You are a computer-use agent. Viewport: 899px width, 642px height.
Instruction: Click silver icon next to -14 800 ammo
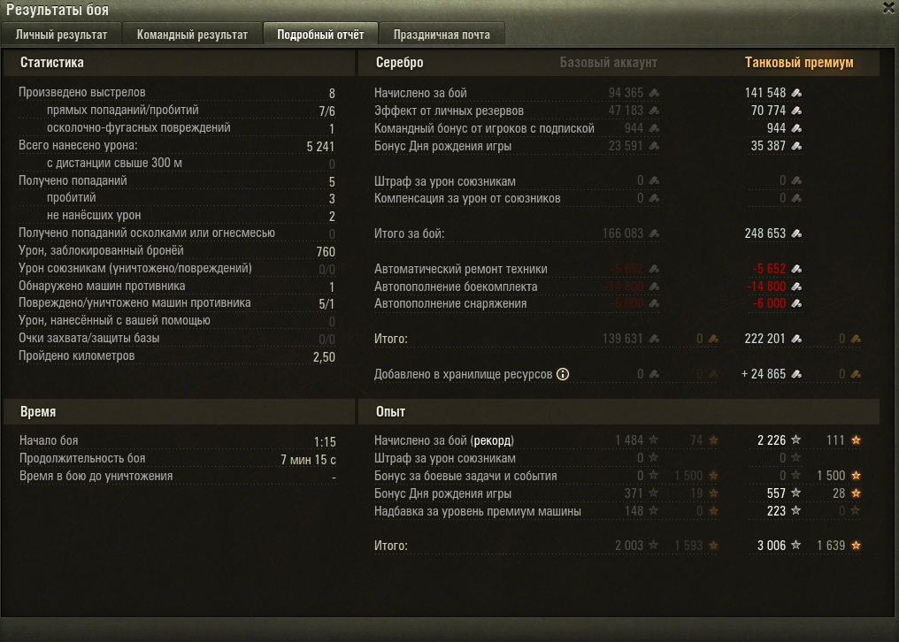click(796, 287)
